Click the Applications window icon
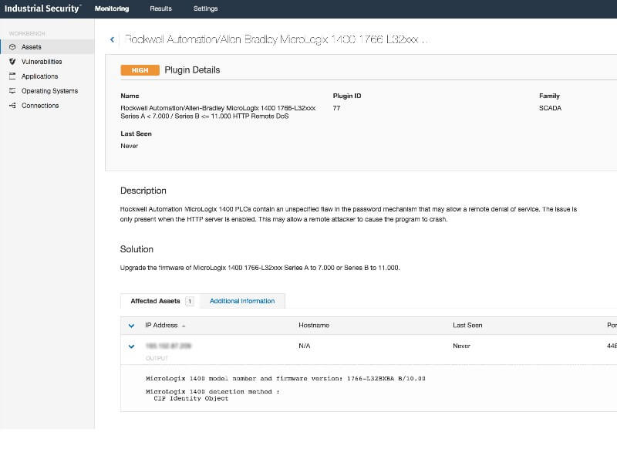This screenshot has height=463, width=617. pos(12,76)
